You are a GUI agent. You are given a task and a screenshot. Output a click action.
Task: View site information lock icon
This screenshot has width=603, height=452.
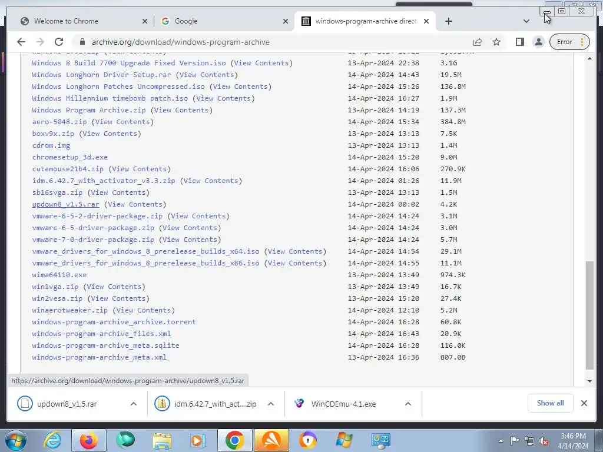(81, 42)
